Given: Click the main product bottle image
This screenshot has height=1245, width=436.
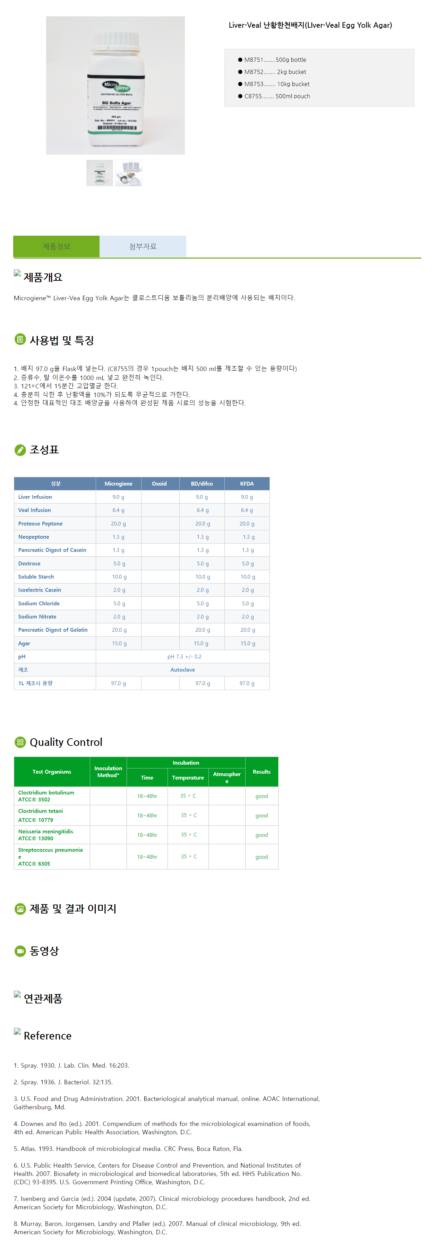Looking at the screenshot, I should (x=116, y=85).
